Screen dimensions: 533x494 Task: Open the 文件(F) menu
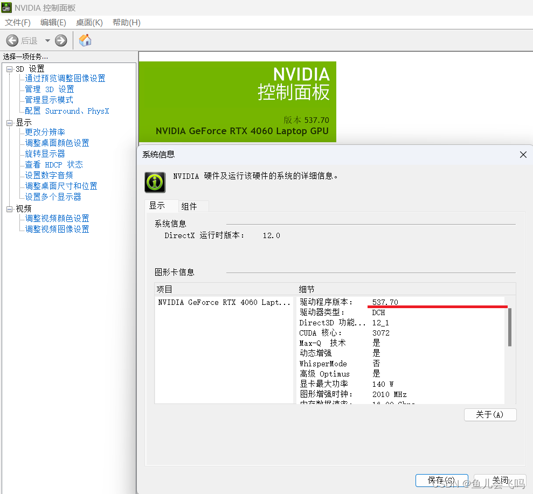coord(18,23)
